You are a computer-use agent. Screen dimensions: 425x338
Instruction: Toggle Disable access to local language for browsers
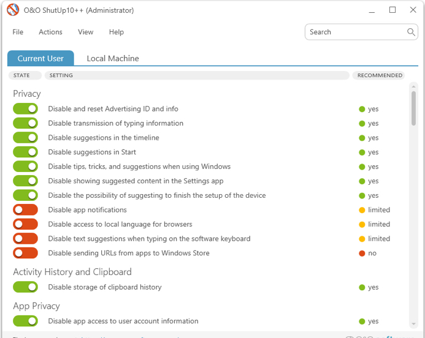pos(25,224)
